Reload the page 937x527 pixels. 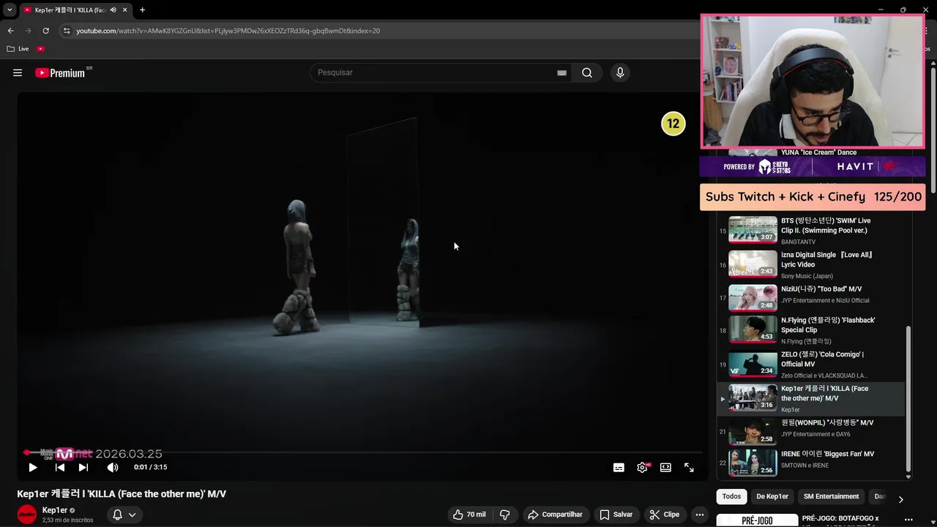click(45, 31)
